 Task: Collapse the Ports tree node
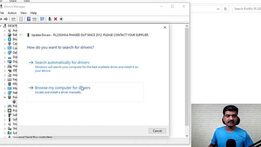point(4,97)
